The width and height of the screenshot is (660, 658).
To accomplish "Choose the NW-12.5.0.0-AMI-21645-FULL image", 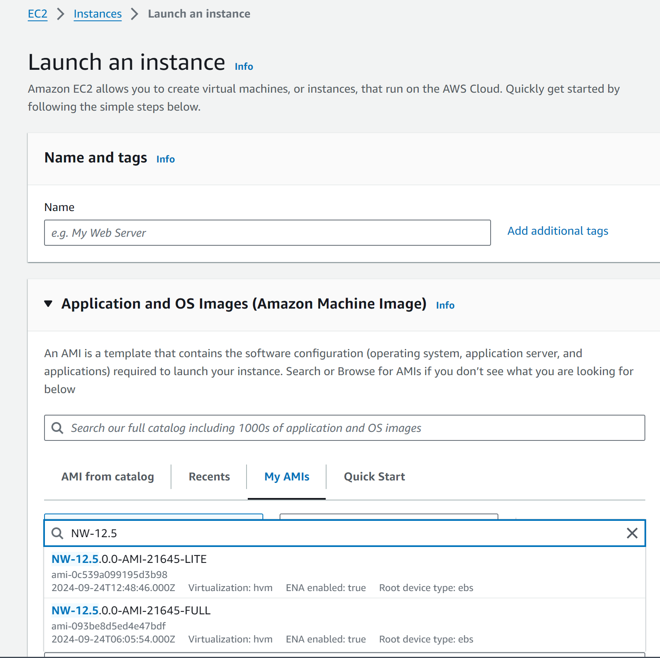I will 131,611.
